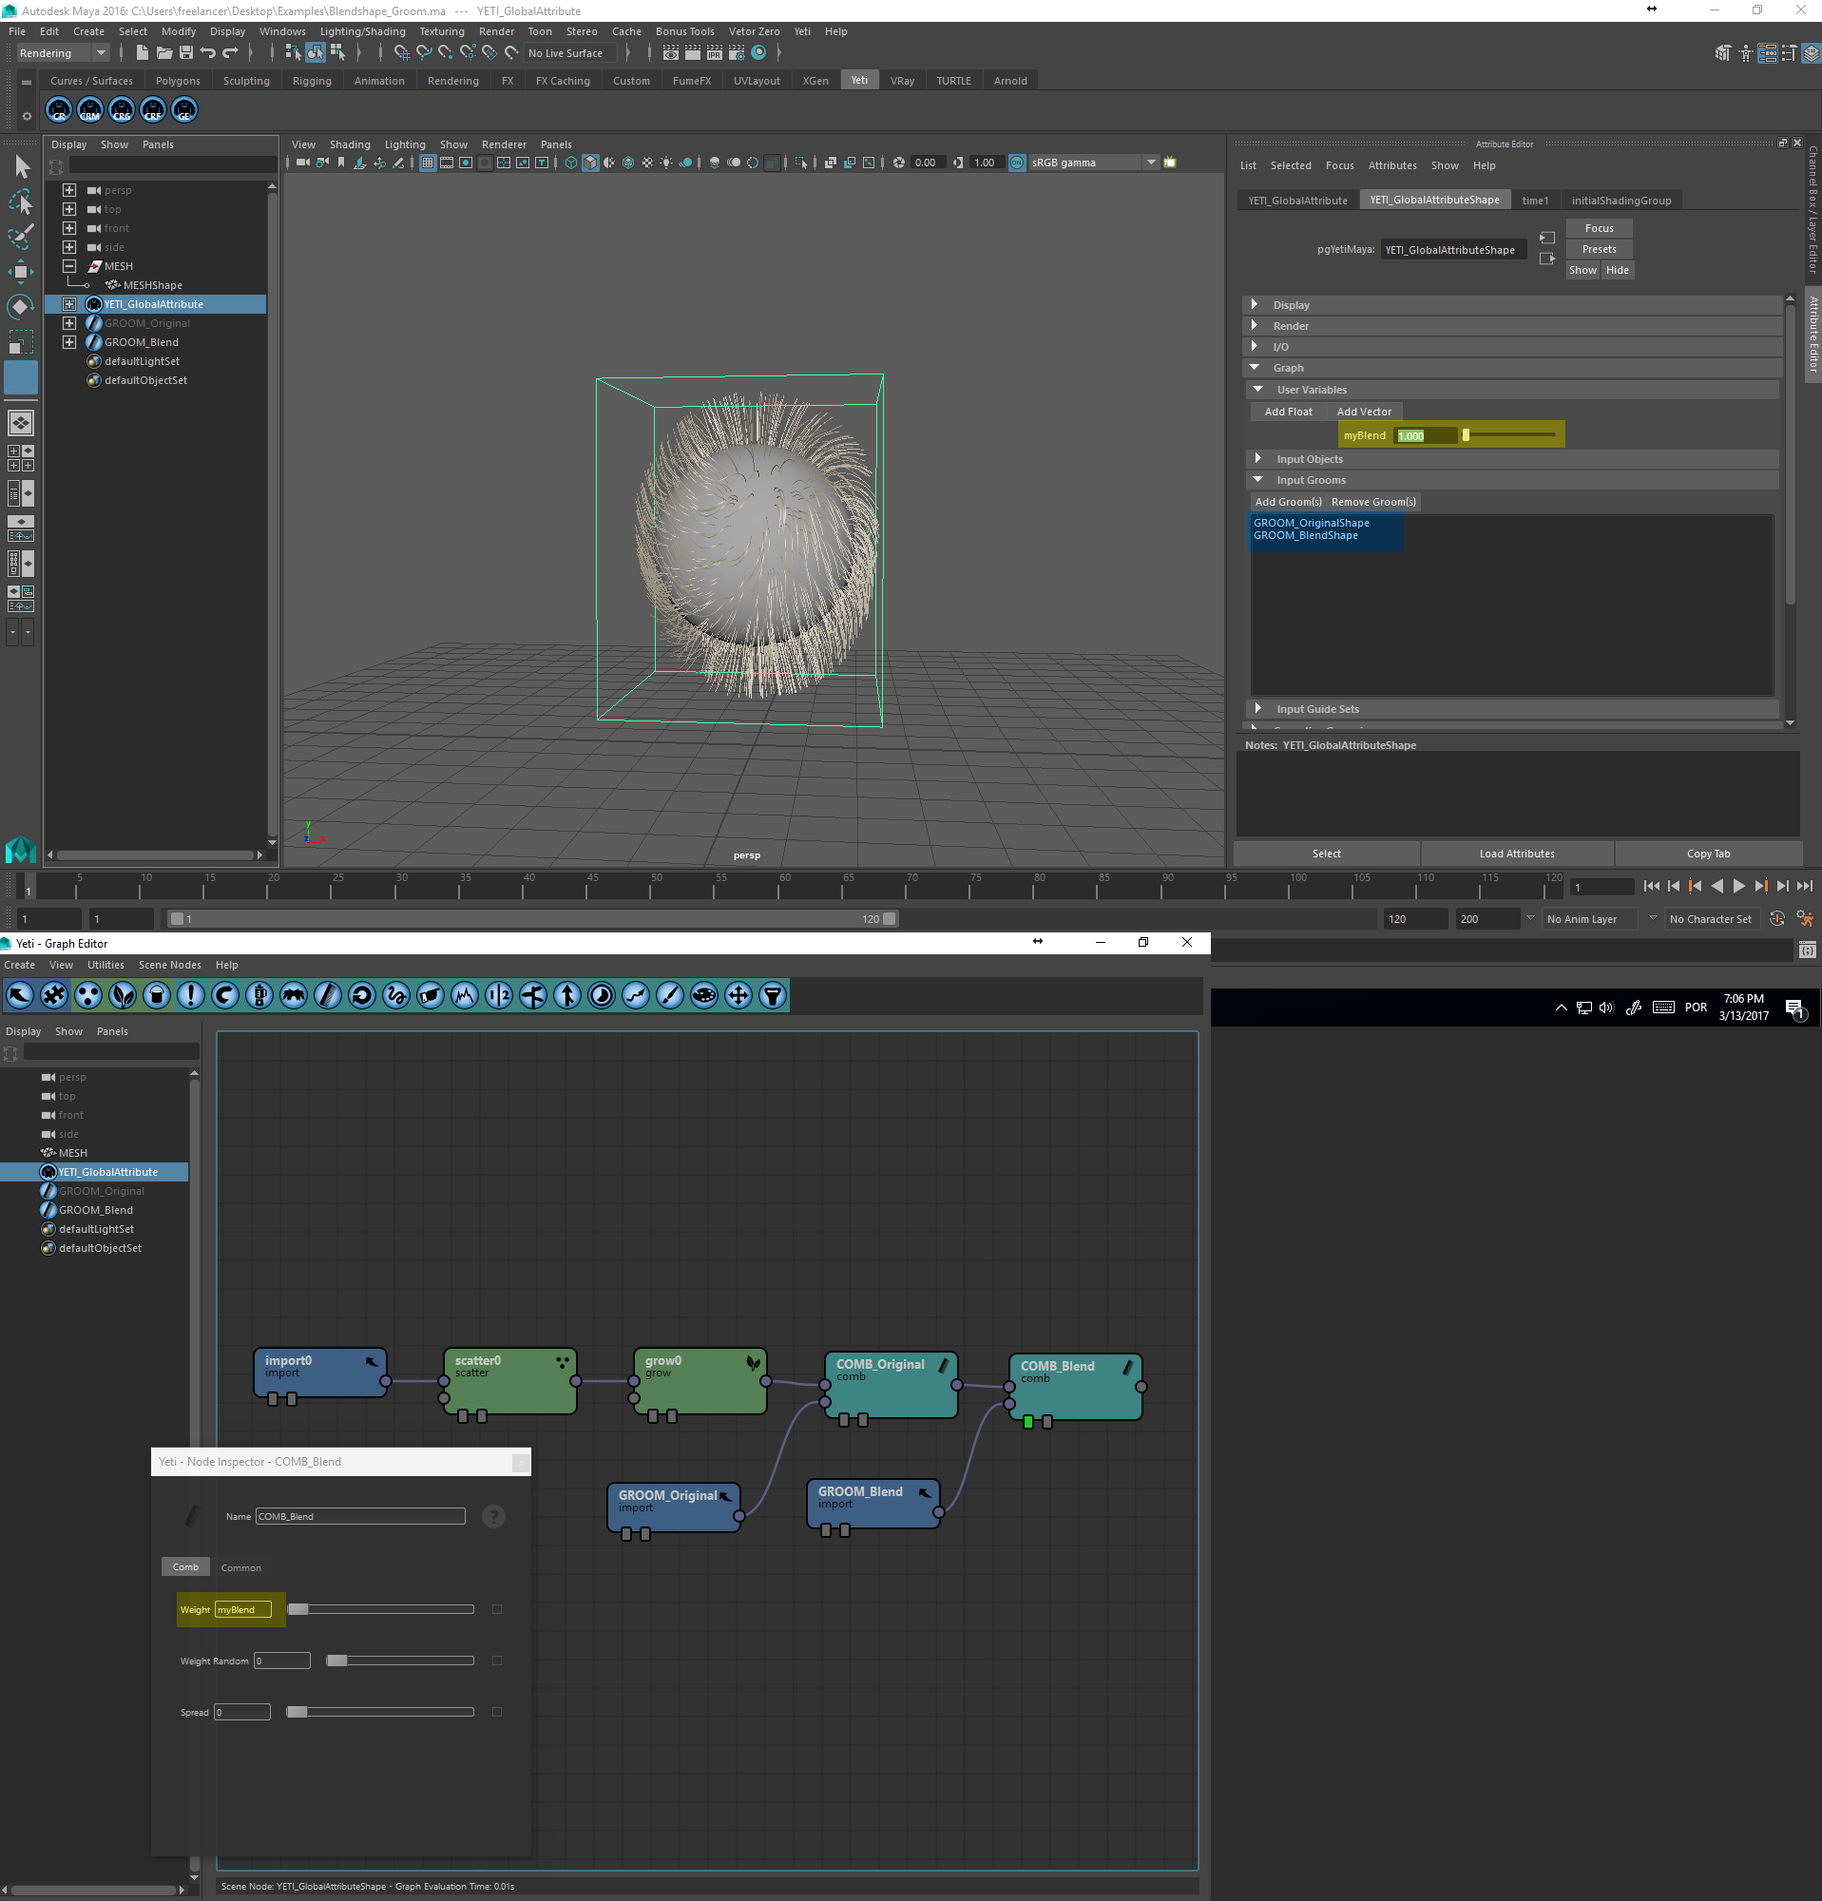The width and height of the screenshot is (1822, 1901).
Task: Click the Remove Groom(s) button
Action: (1373, 503)
